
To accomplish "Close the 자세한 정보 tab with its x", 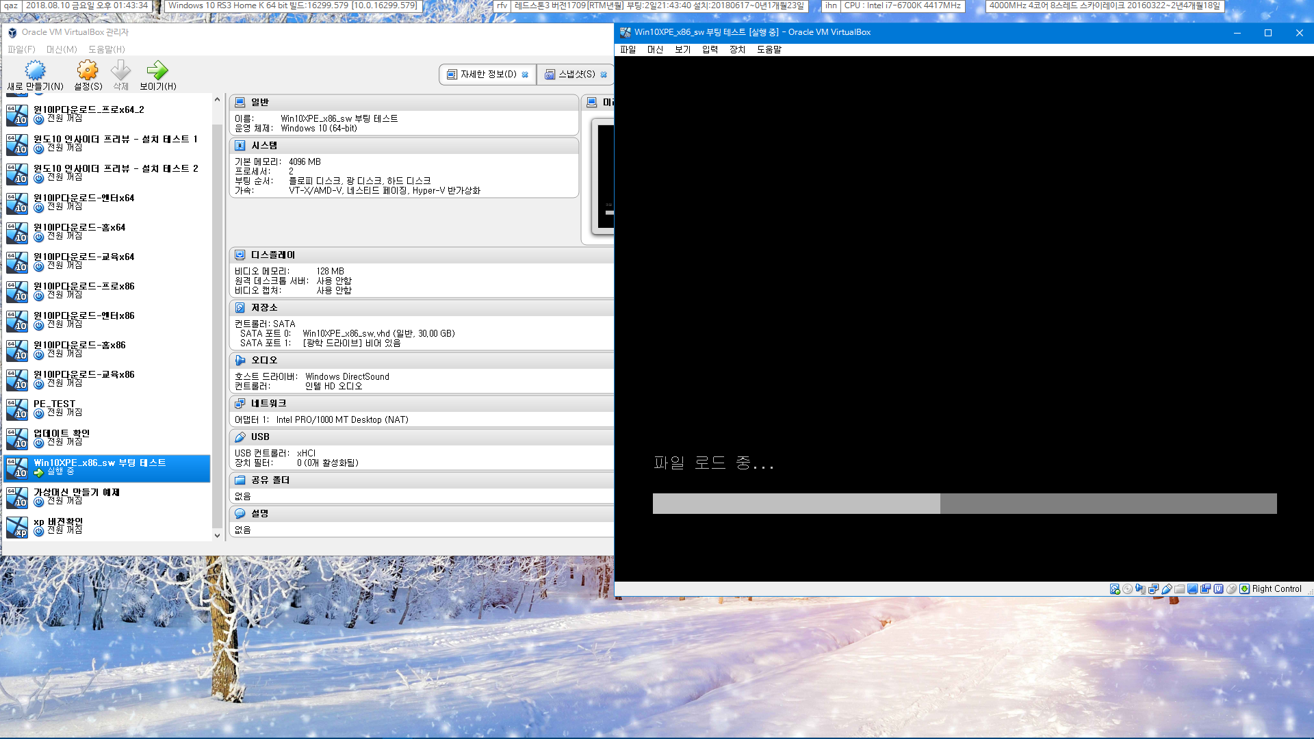I will coord(525,75).
